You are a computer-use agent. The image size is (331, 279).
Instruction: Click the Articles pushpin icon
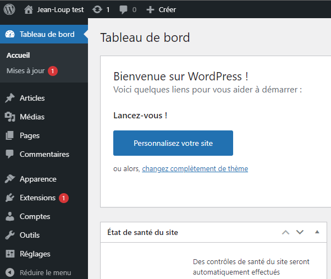tap(10, 98)
